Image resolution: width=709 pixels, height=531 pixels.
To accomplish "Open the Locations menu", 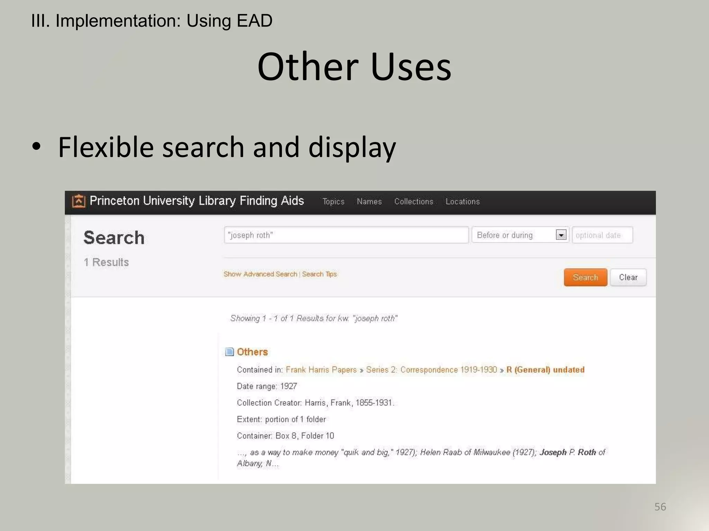I will click(x=463, y=202).
